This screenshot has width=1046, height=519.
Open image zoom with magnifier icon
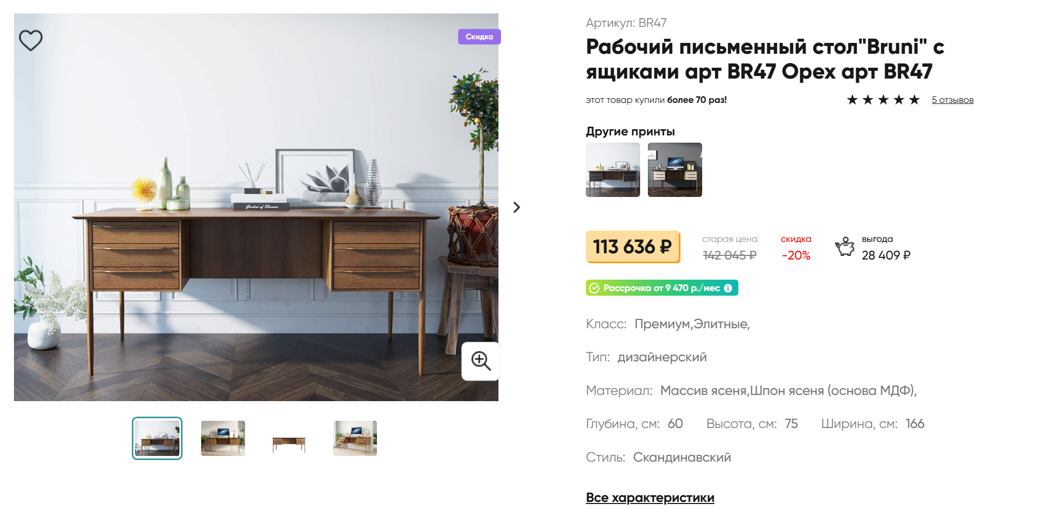[x=481, y=361]
